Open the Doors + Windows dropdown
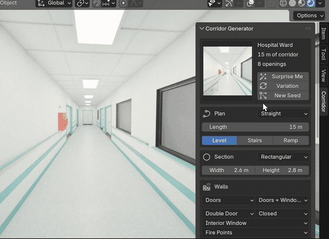Screen dimensions: 329x239 coord(282,200)
